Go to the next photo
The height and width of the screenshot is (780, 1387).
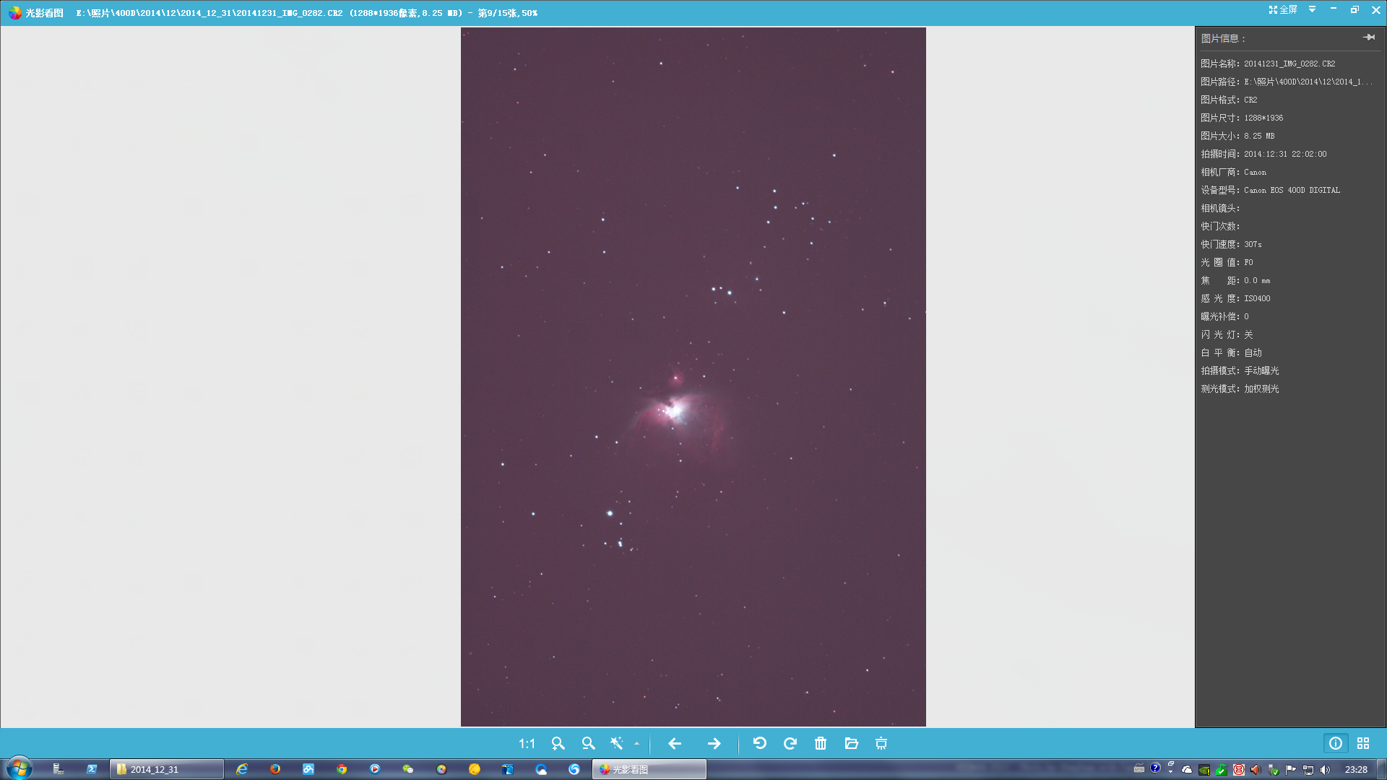[x=714, y=743]
